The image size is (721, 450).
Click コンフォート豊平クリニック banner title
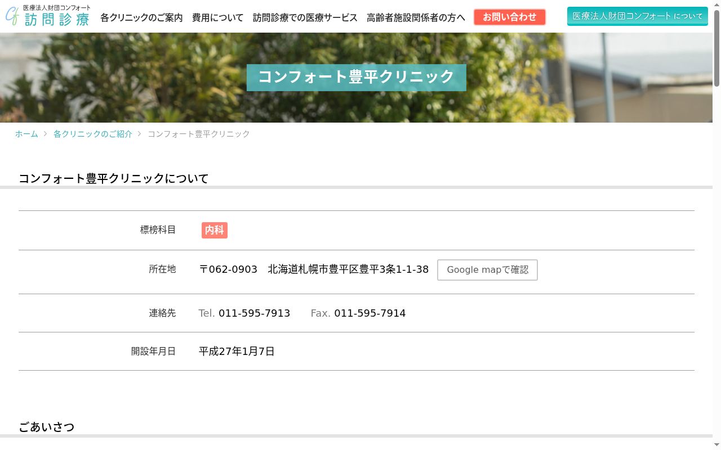pos(357,77)
